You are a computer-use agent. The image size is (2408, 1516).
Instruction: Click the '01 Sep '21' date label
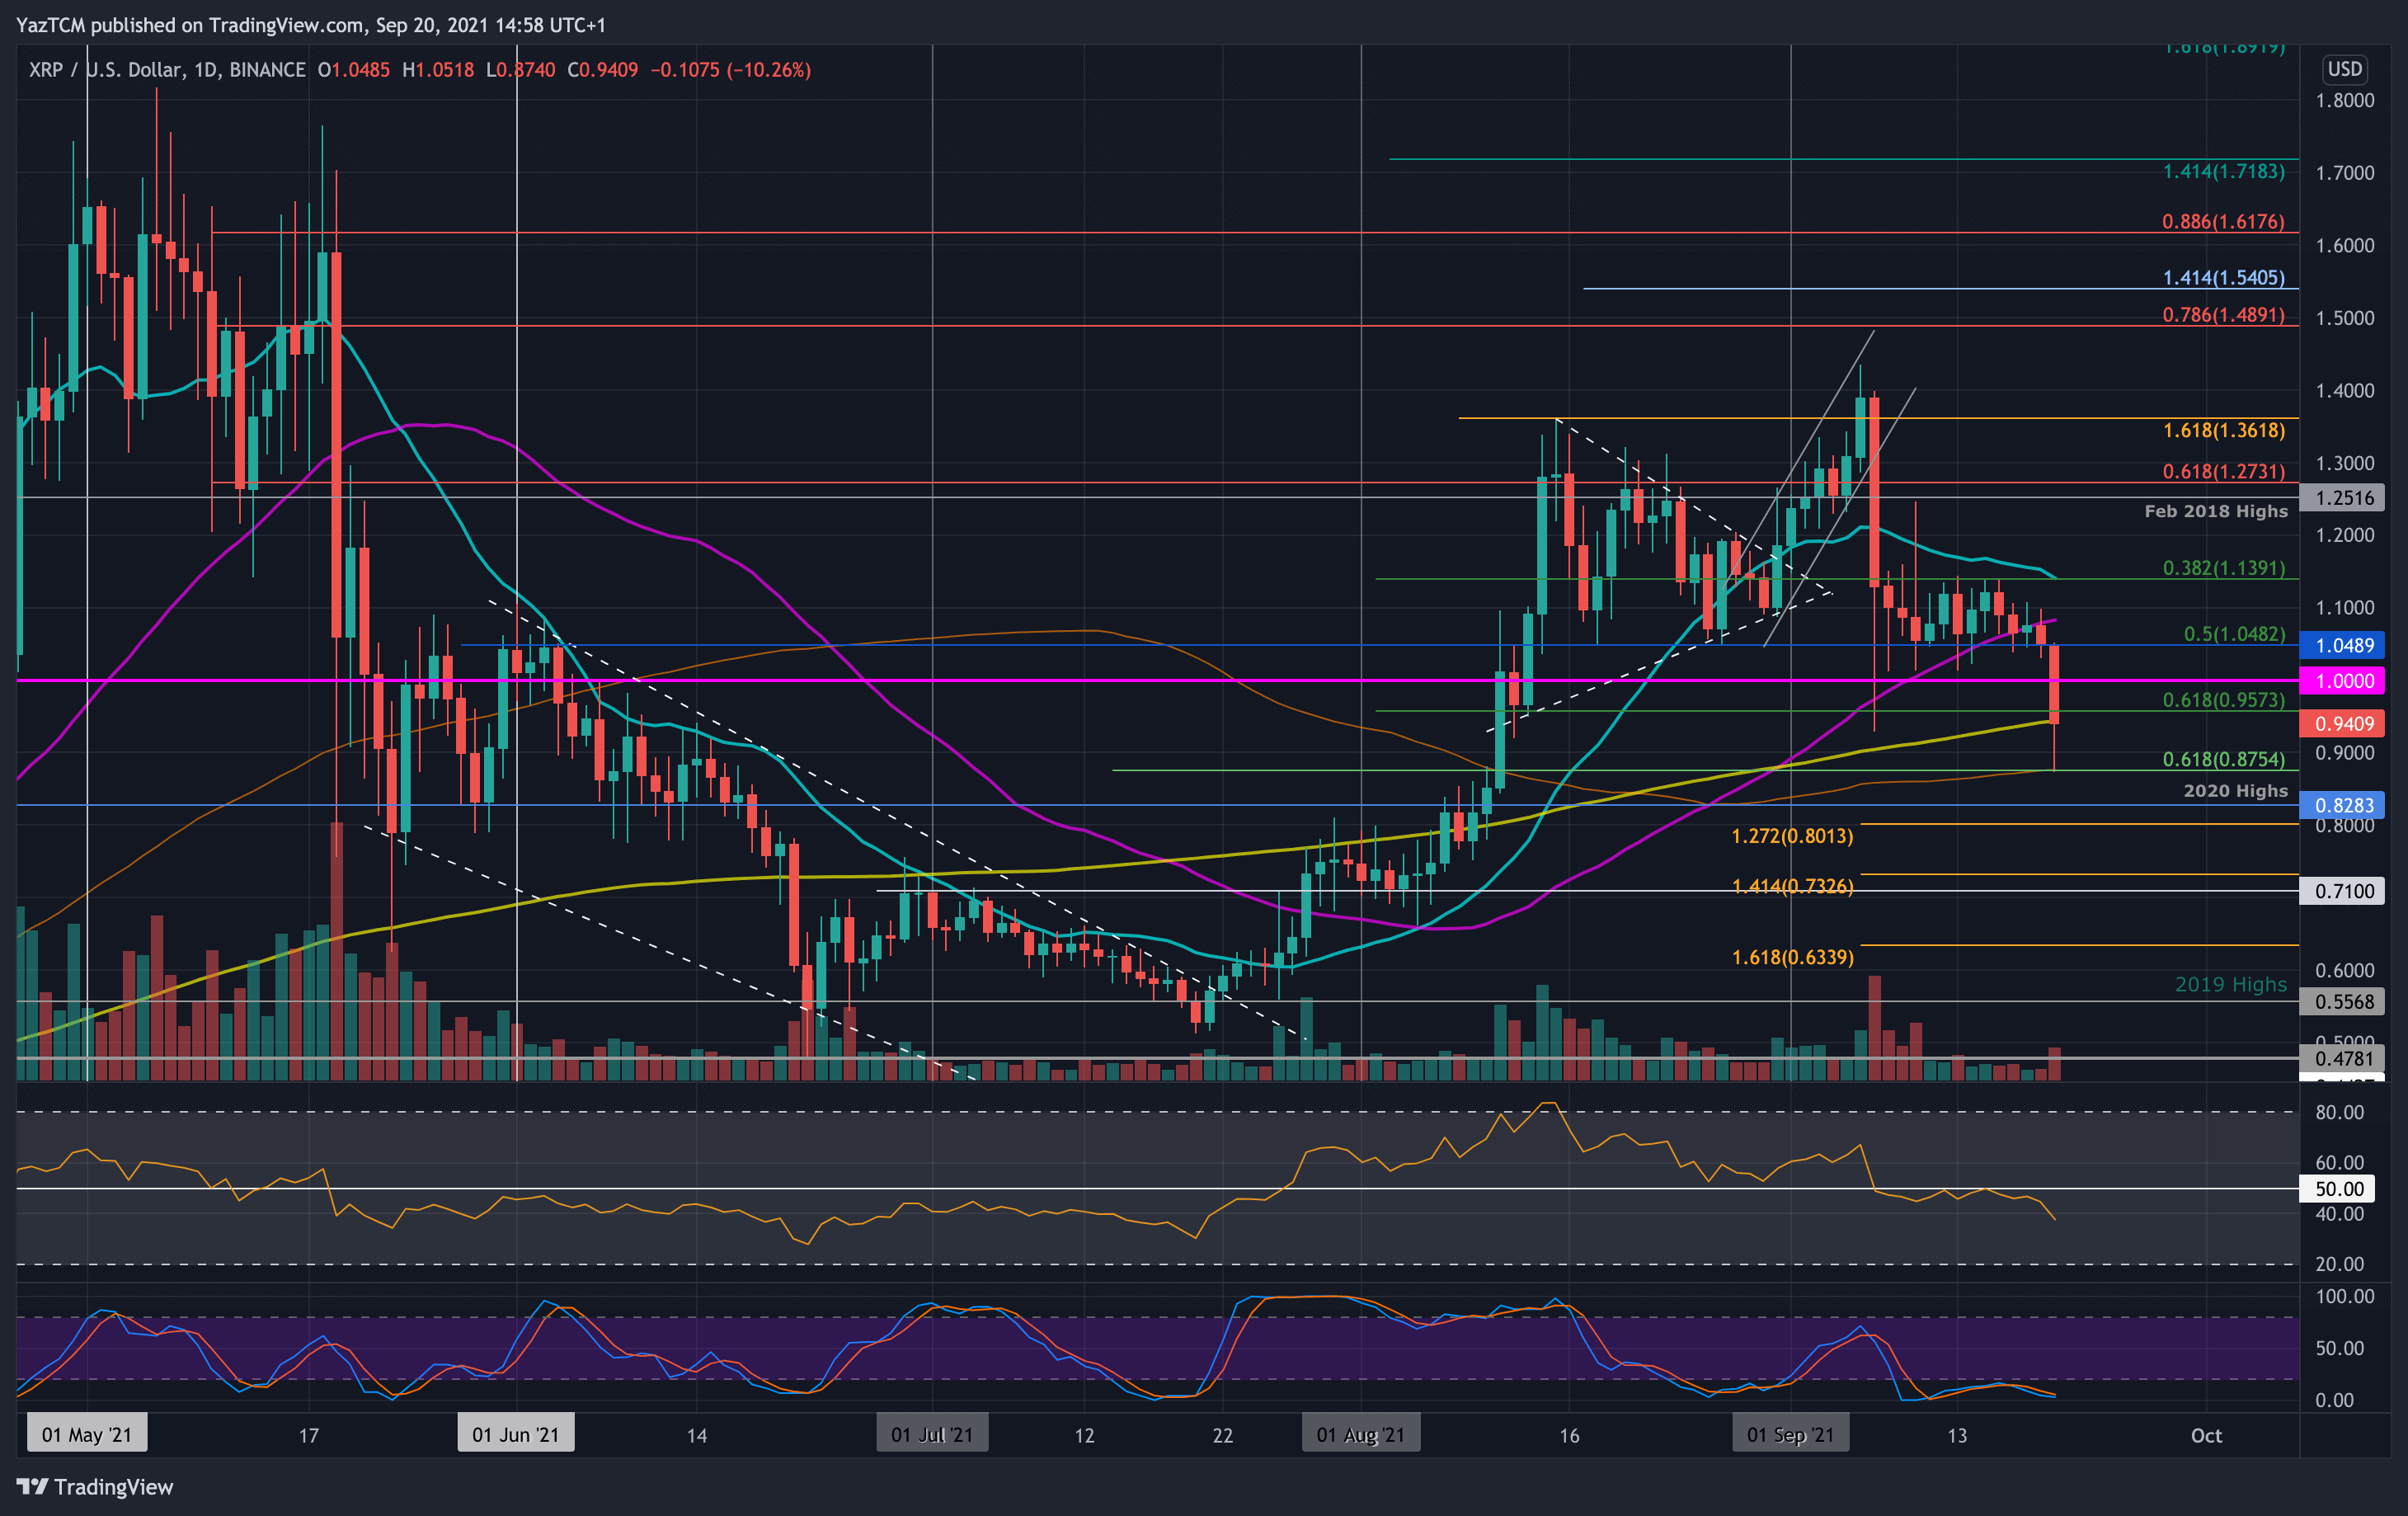pyautogui.click(x=1791, y=1434)
